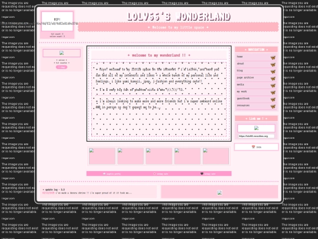Screen dimensions: 318x239
Task: Click the calendar icon next to 2026
Action: (x=253, y=147)
